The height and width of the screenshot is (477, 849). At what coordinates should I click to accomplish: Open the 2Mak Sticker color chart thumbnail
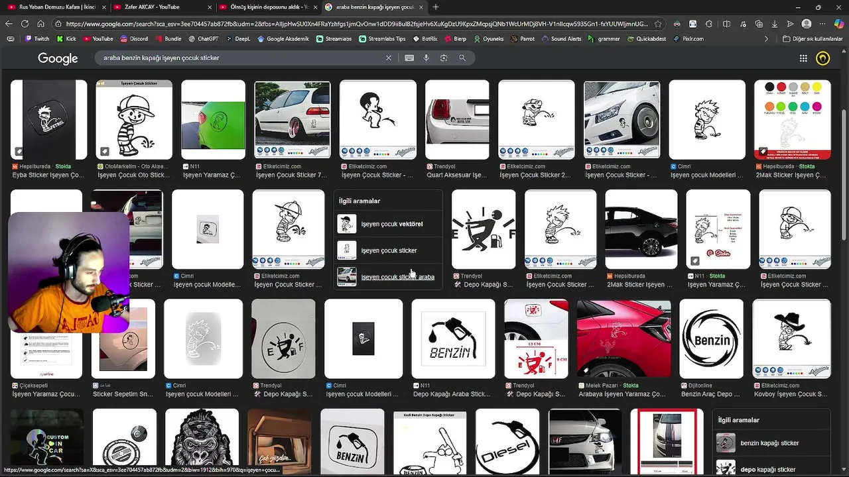tap(792, 120)
